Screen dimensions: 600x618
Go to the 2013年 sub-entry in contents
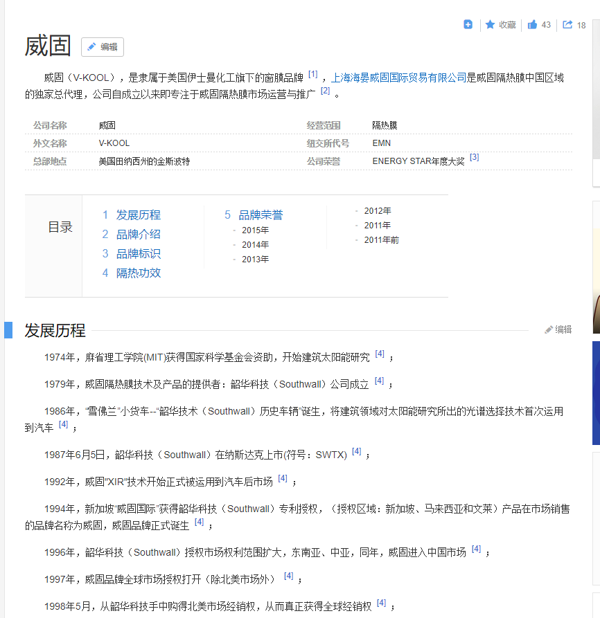255,260
